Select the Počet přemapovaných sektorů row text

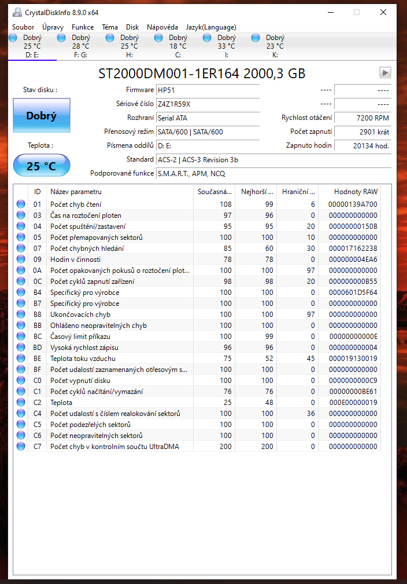pyautogui.click(x=97, y=238)
